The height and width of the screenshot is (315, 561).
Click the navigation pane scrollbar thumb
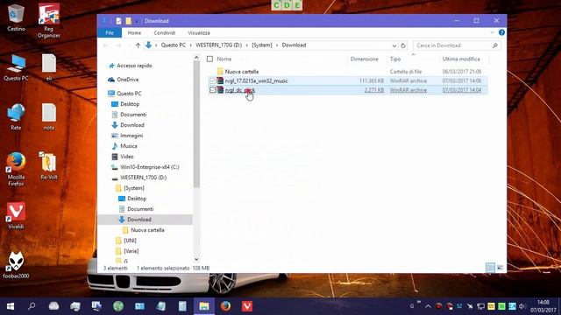(x=196, y=124)
